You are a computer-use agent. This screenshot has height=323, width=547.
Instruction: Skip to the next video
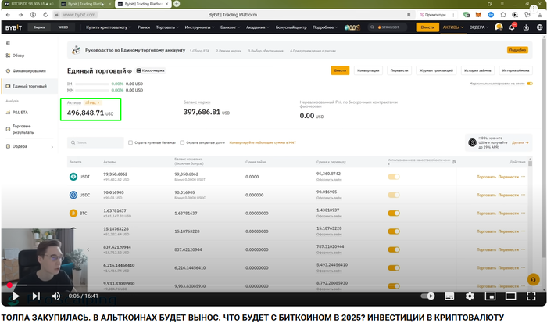pyautogui.click(x=36, y=296)
